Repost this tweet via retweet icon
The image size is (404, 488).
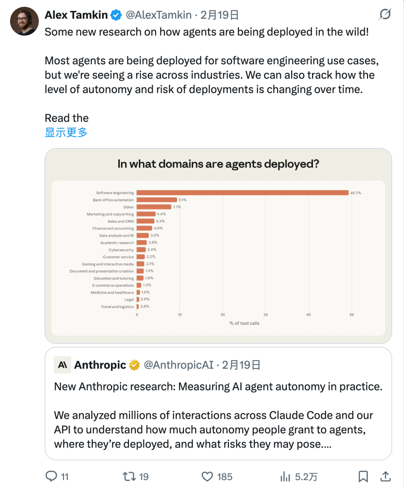point(129,476)
